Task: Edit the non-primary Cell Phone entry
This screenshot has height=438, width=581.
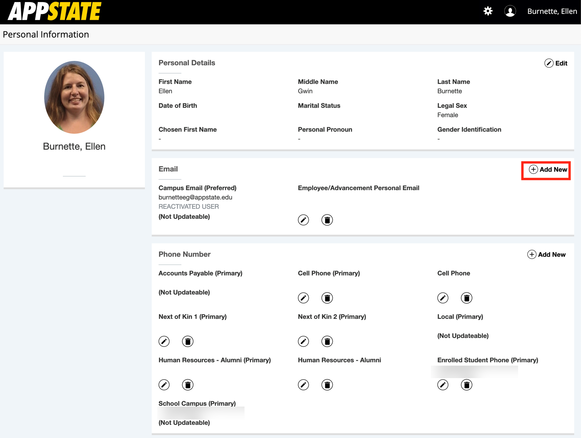Action: click(443, 298)
